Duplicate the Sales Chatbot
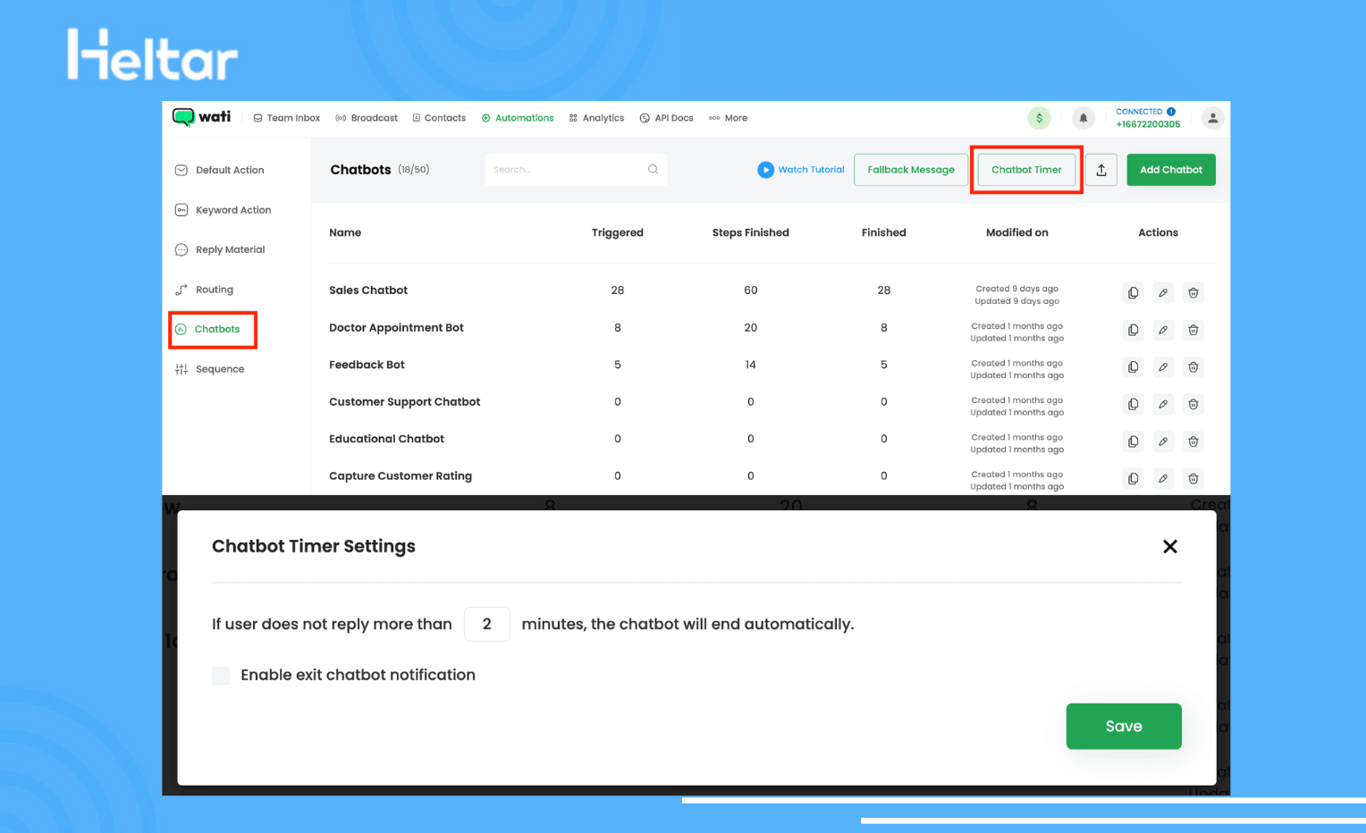Viewport: 1366px width, 833px height. [x=1133, y=293]
